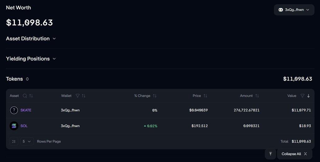
Task: Toggle the row list view button
Action: point(14,141)
